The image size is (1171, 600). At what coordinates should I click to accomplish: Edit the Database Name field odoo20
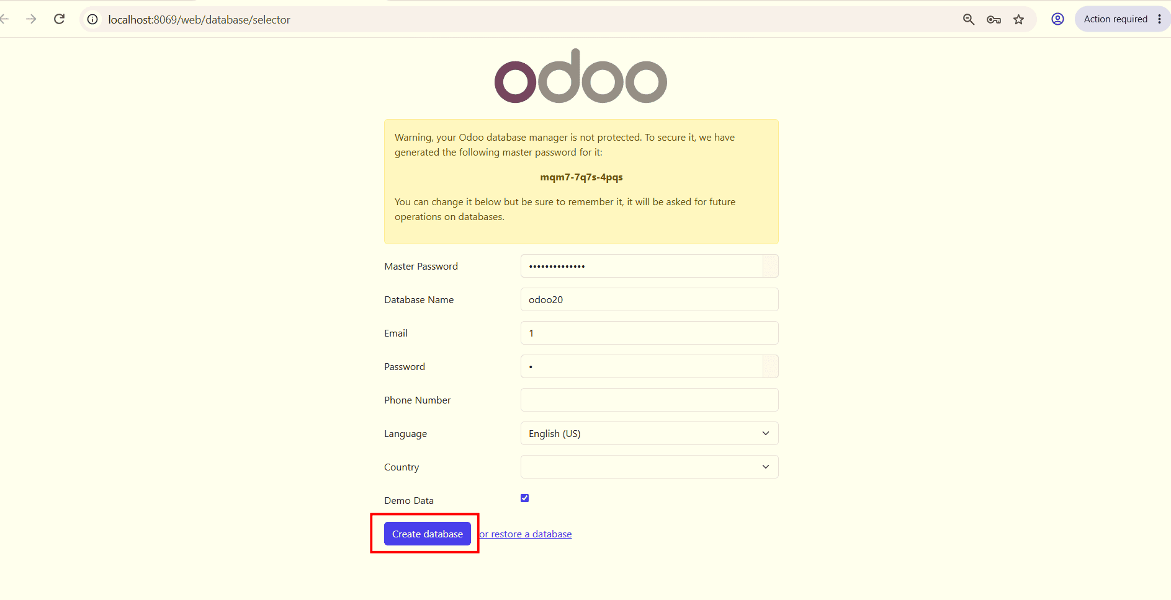tap(649, 299)
